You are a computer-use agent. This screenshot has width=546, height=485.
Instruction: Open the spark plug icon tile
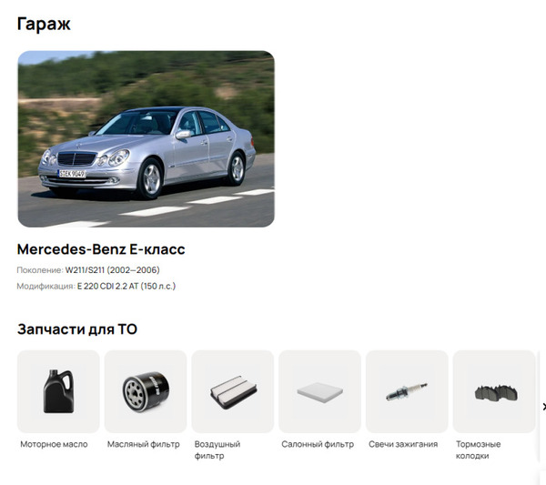coord(407,391)
